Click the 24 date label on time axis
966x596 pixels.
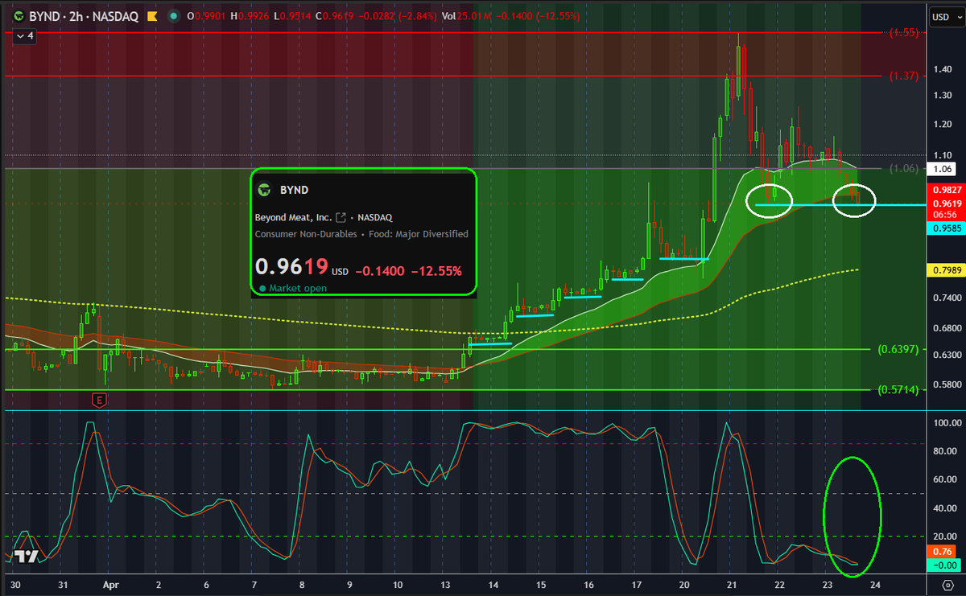click(875, 585)
